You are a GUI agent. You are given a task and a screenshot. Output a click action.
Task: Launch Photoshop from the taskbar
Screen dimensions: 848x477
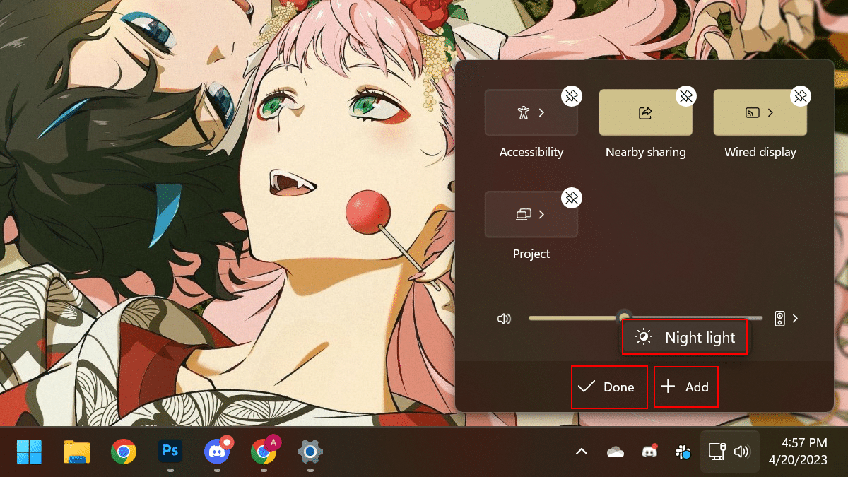[x=170, y=452]
